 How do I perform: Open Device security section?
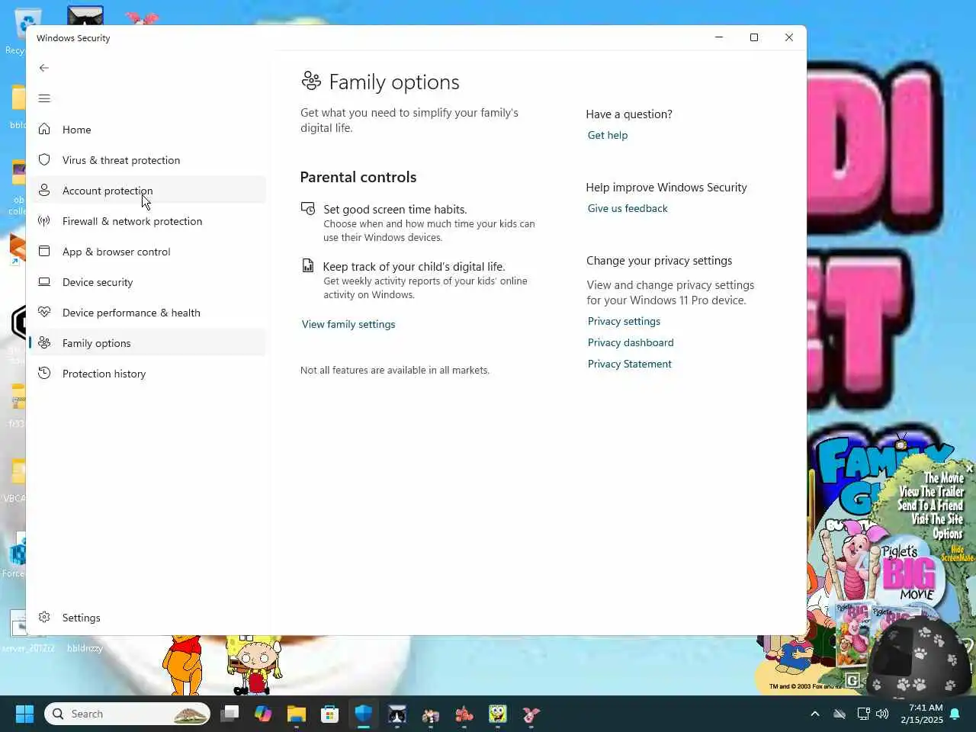coord(148,282)
